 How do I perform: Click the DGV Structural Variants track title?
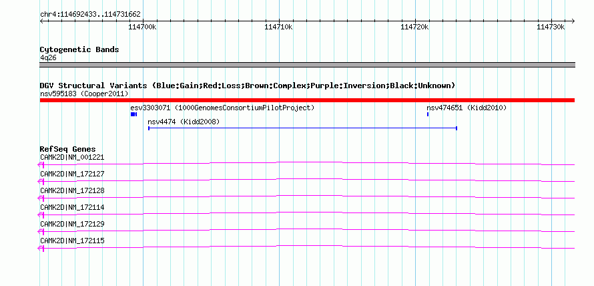tap(247, 86)
